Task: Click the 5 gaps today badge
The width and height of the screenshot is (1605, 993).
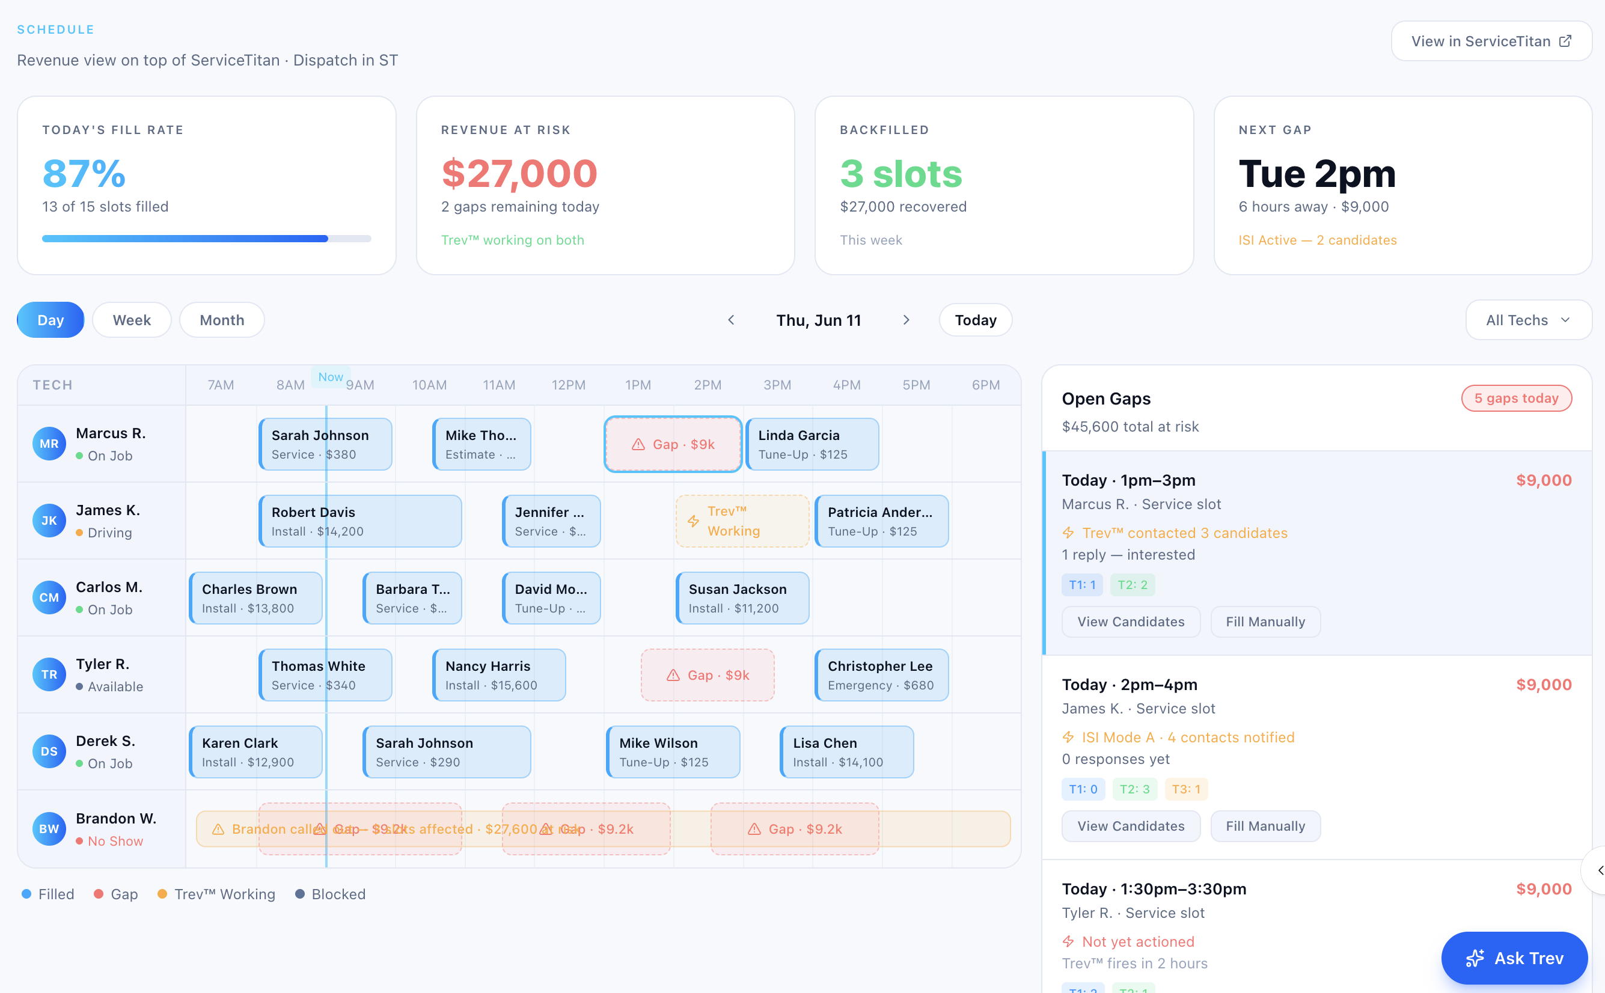Action: pos(1517,398)
